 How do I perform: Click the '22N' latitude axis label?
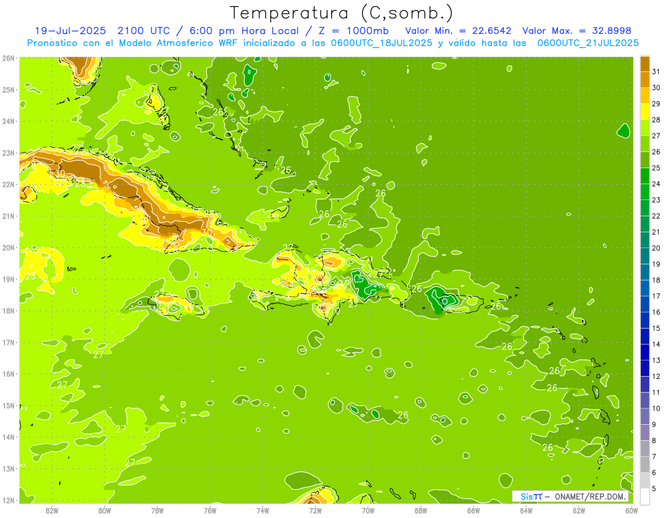pos(8,184)
